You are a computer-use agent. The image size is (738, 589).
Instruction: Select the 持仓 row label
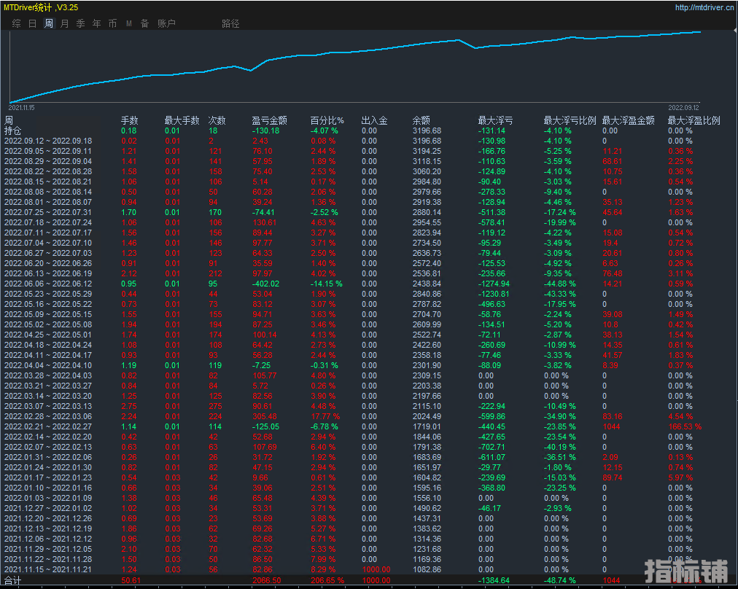pos(12,130)
